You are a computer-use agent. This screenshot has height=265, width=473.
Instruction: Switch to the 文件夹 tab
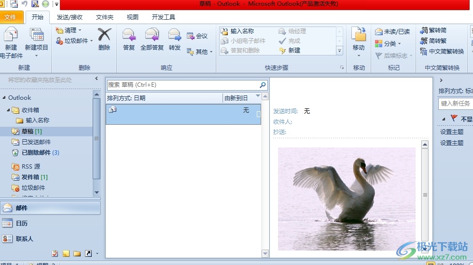[105, 17]
